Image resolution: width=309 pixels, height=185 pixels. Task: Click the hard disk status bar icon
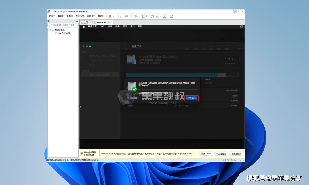coord(225,160)
